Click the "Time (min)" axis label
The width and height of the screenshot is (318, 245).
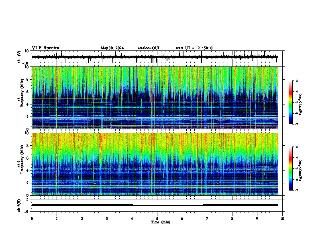coord(161,222)
